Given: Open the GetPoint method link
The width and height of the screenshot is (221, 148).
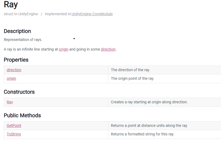Looking at the screenshot, I should (x=14, y=126).
